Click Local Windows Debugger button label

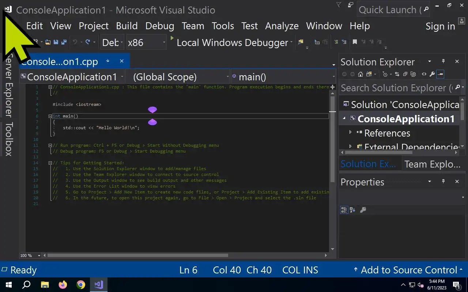click(233, 43)
